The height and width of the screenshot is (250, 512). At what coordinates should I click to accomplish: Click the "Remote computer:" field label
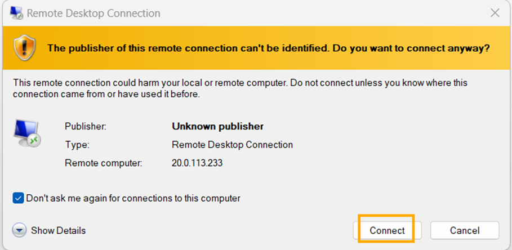click(x=104, y=163)
